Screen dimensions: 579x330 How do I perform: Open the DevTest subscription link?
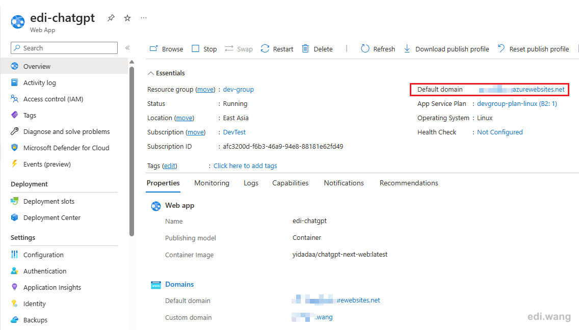tap(234, 132)
